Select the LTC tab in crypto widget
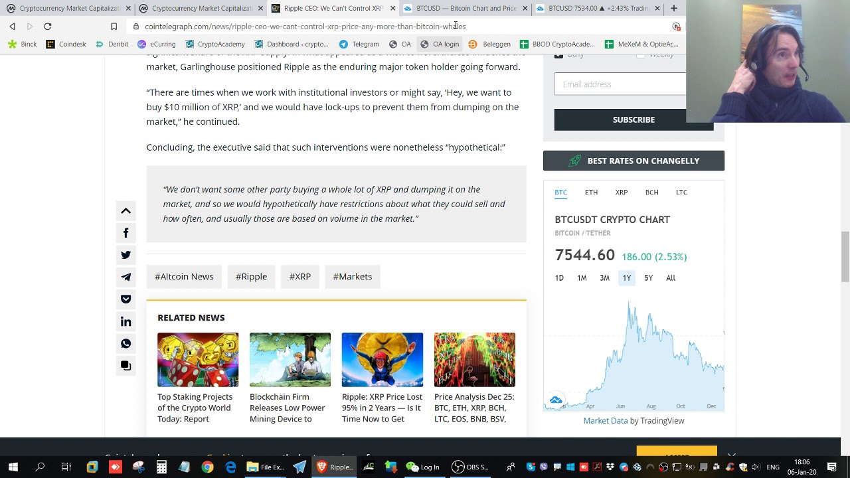This screenshot has width=850, height=478. [x=682, y=193]
